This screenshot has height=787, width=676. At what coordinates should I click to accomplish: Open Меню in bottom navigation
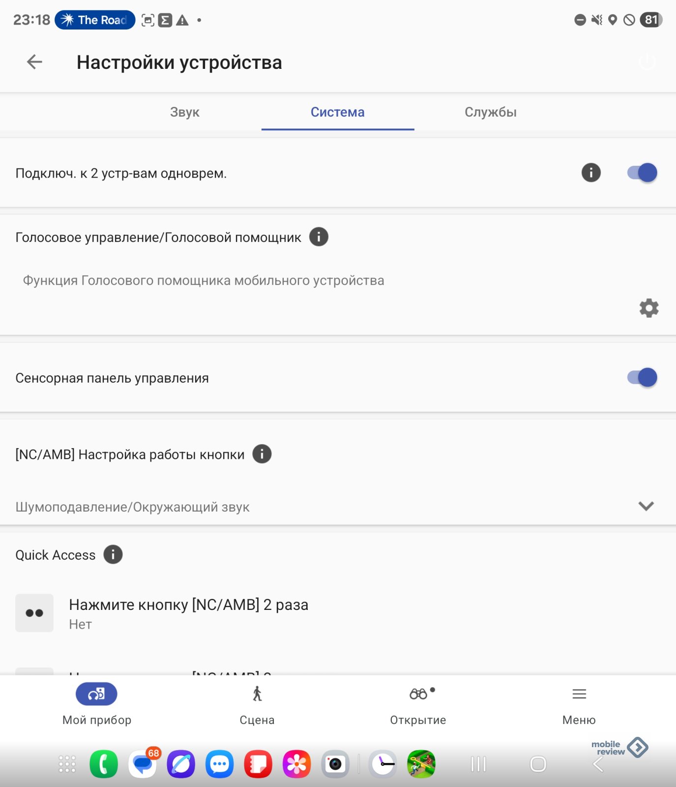point(579,704)
